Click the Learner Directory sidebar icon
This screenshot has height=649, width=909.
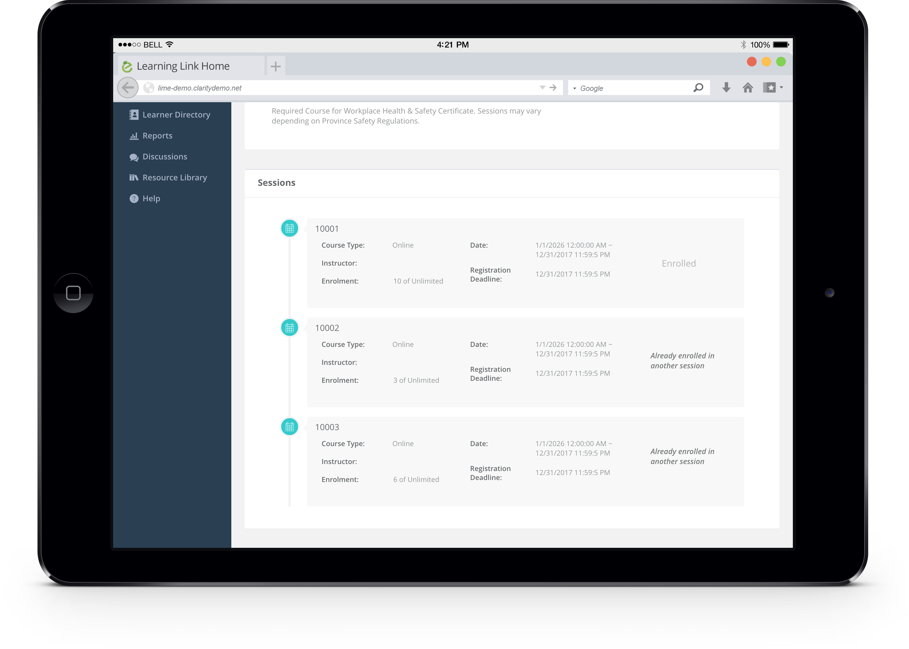coord(133,114)
